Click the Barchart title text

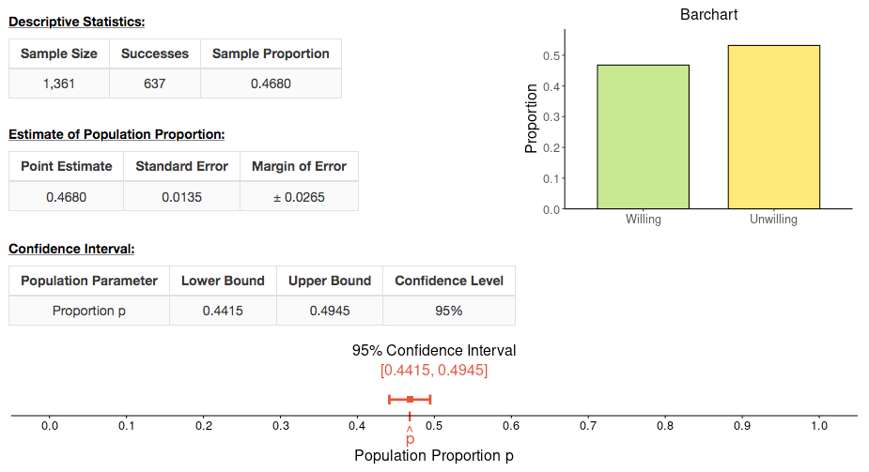[709, 15]
